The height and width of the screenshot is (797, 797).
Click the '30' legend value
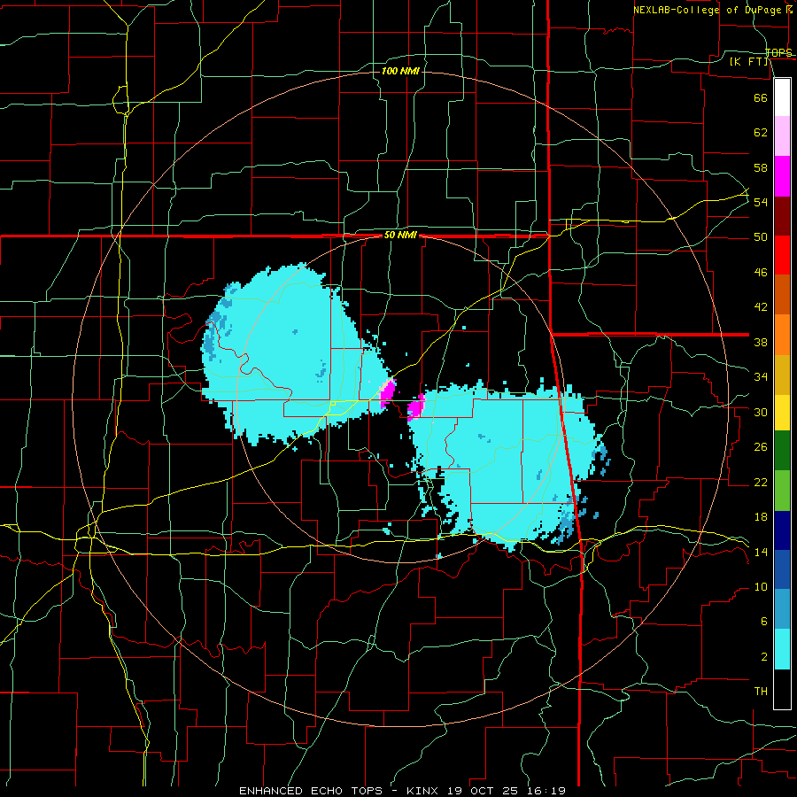pyautogui.click(x=761, y=412)
